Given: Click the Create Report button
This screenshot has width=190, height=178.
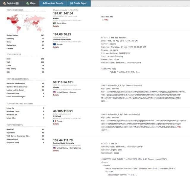Looking at the screenshot, I should pos(79,3).
